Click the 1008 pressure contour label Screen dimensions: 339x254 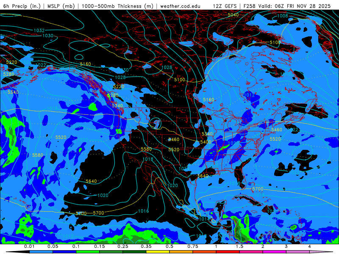click(x=282, y=16)
